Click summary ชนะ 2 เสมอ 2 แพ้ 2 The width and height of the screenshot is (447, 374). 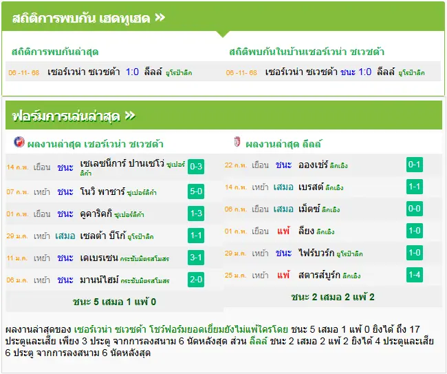coord(333,297)
